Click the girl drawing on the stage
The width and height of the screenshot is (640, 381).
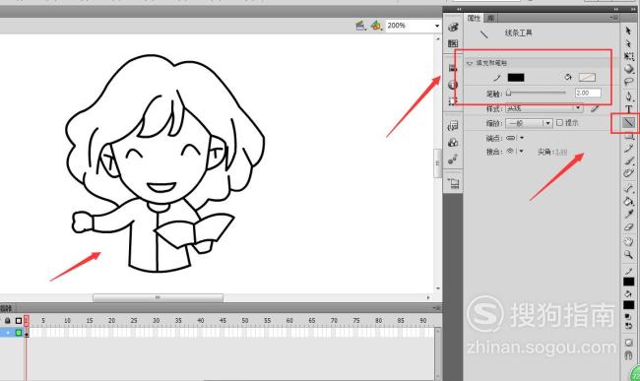pyautogui.click(x=165, y=163)
